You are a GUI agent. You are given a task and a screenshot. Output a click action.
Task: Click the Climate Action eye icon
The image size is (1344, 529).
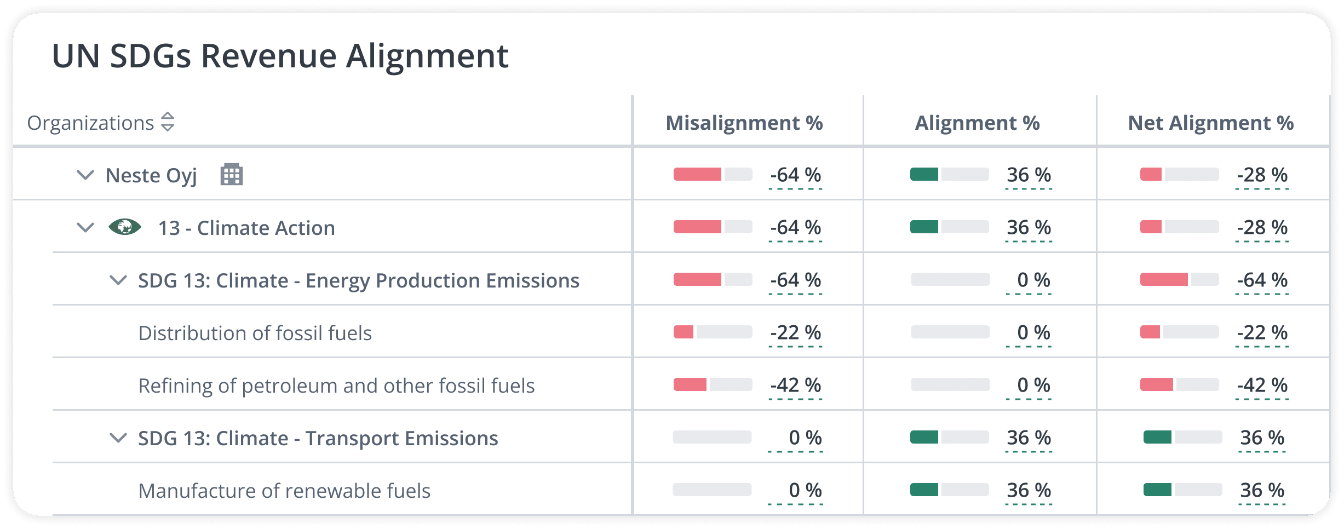pos(125,227)
